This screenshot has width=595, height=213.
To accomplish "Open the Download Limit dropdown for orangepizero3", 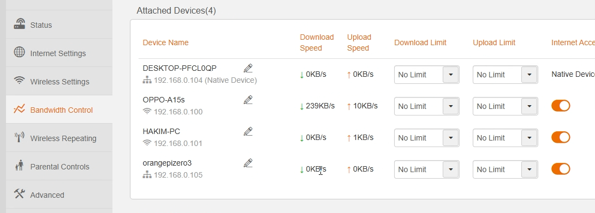I will tap(426, 169).
